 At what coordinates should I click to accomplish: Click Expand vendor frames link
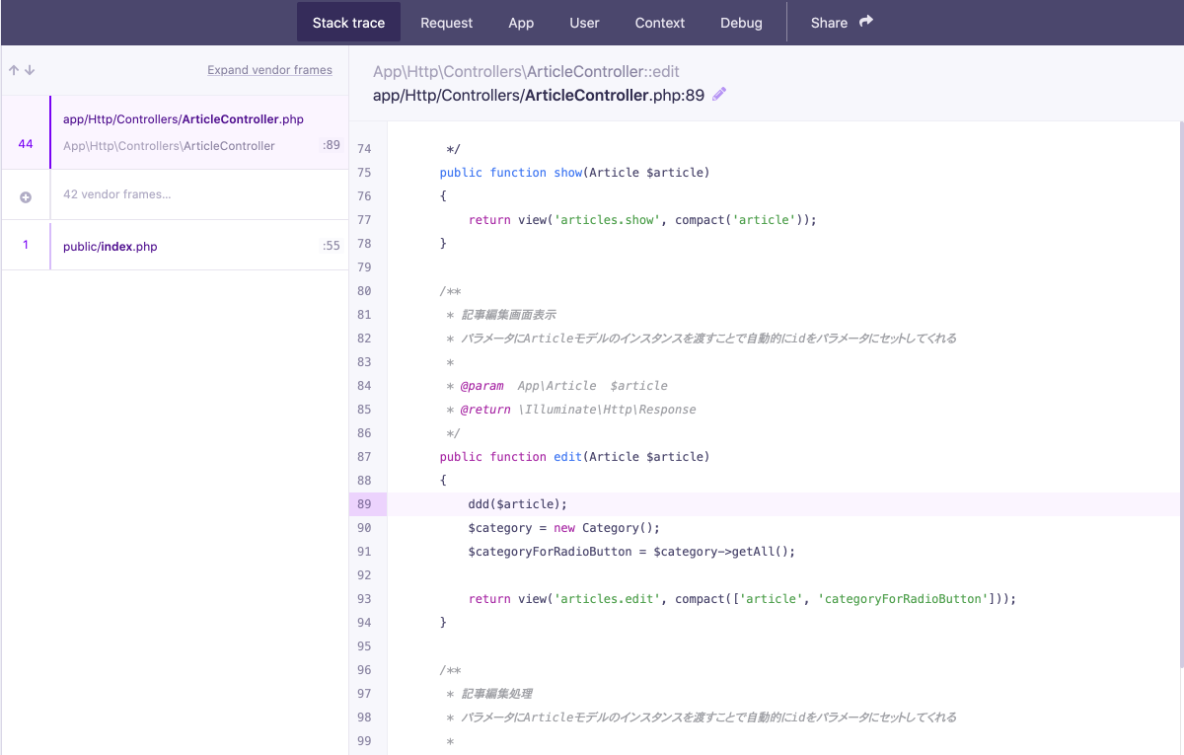[269, 70]
